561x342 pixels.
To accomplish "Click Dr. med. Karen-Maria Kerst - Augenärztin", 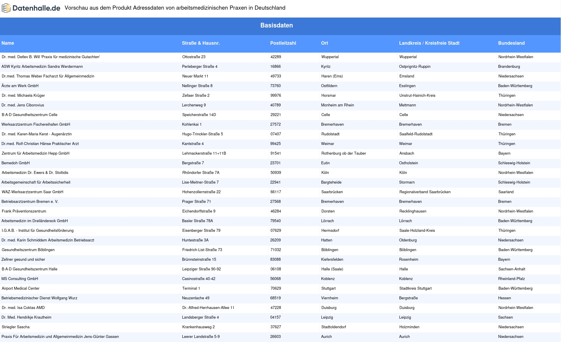I will (x=37, y=134).
